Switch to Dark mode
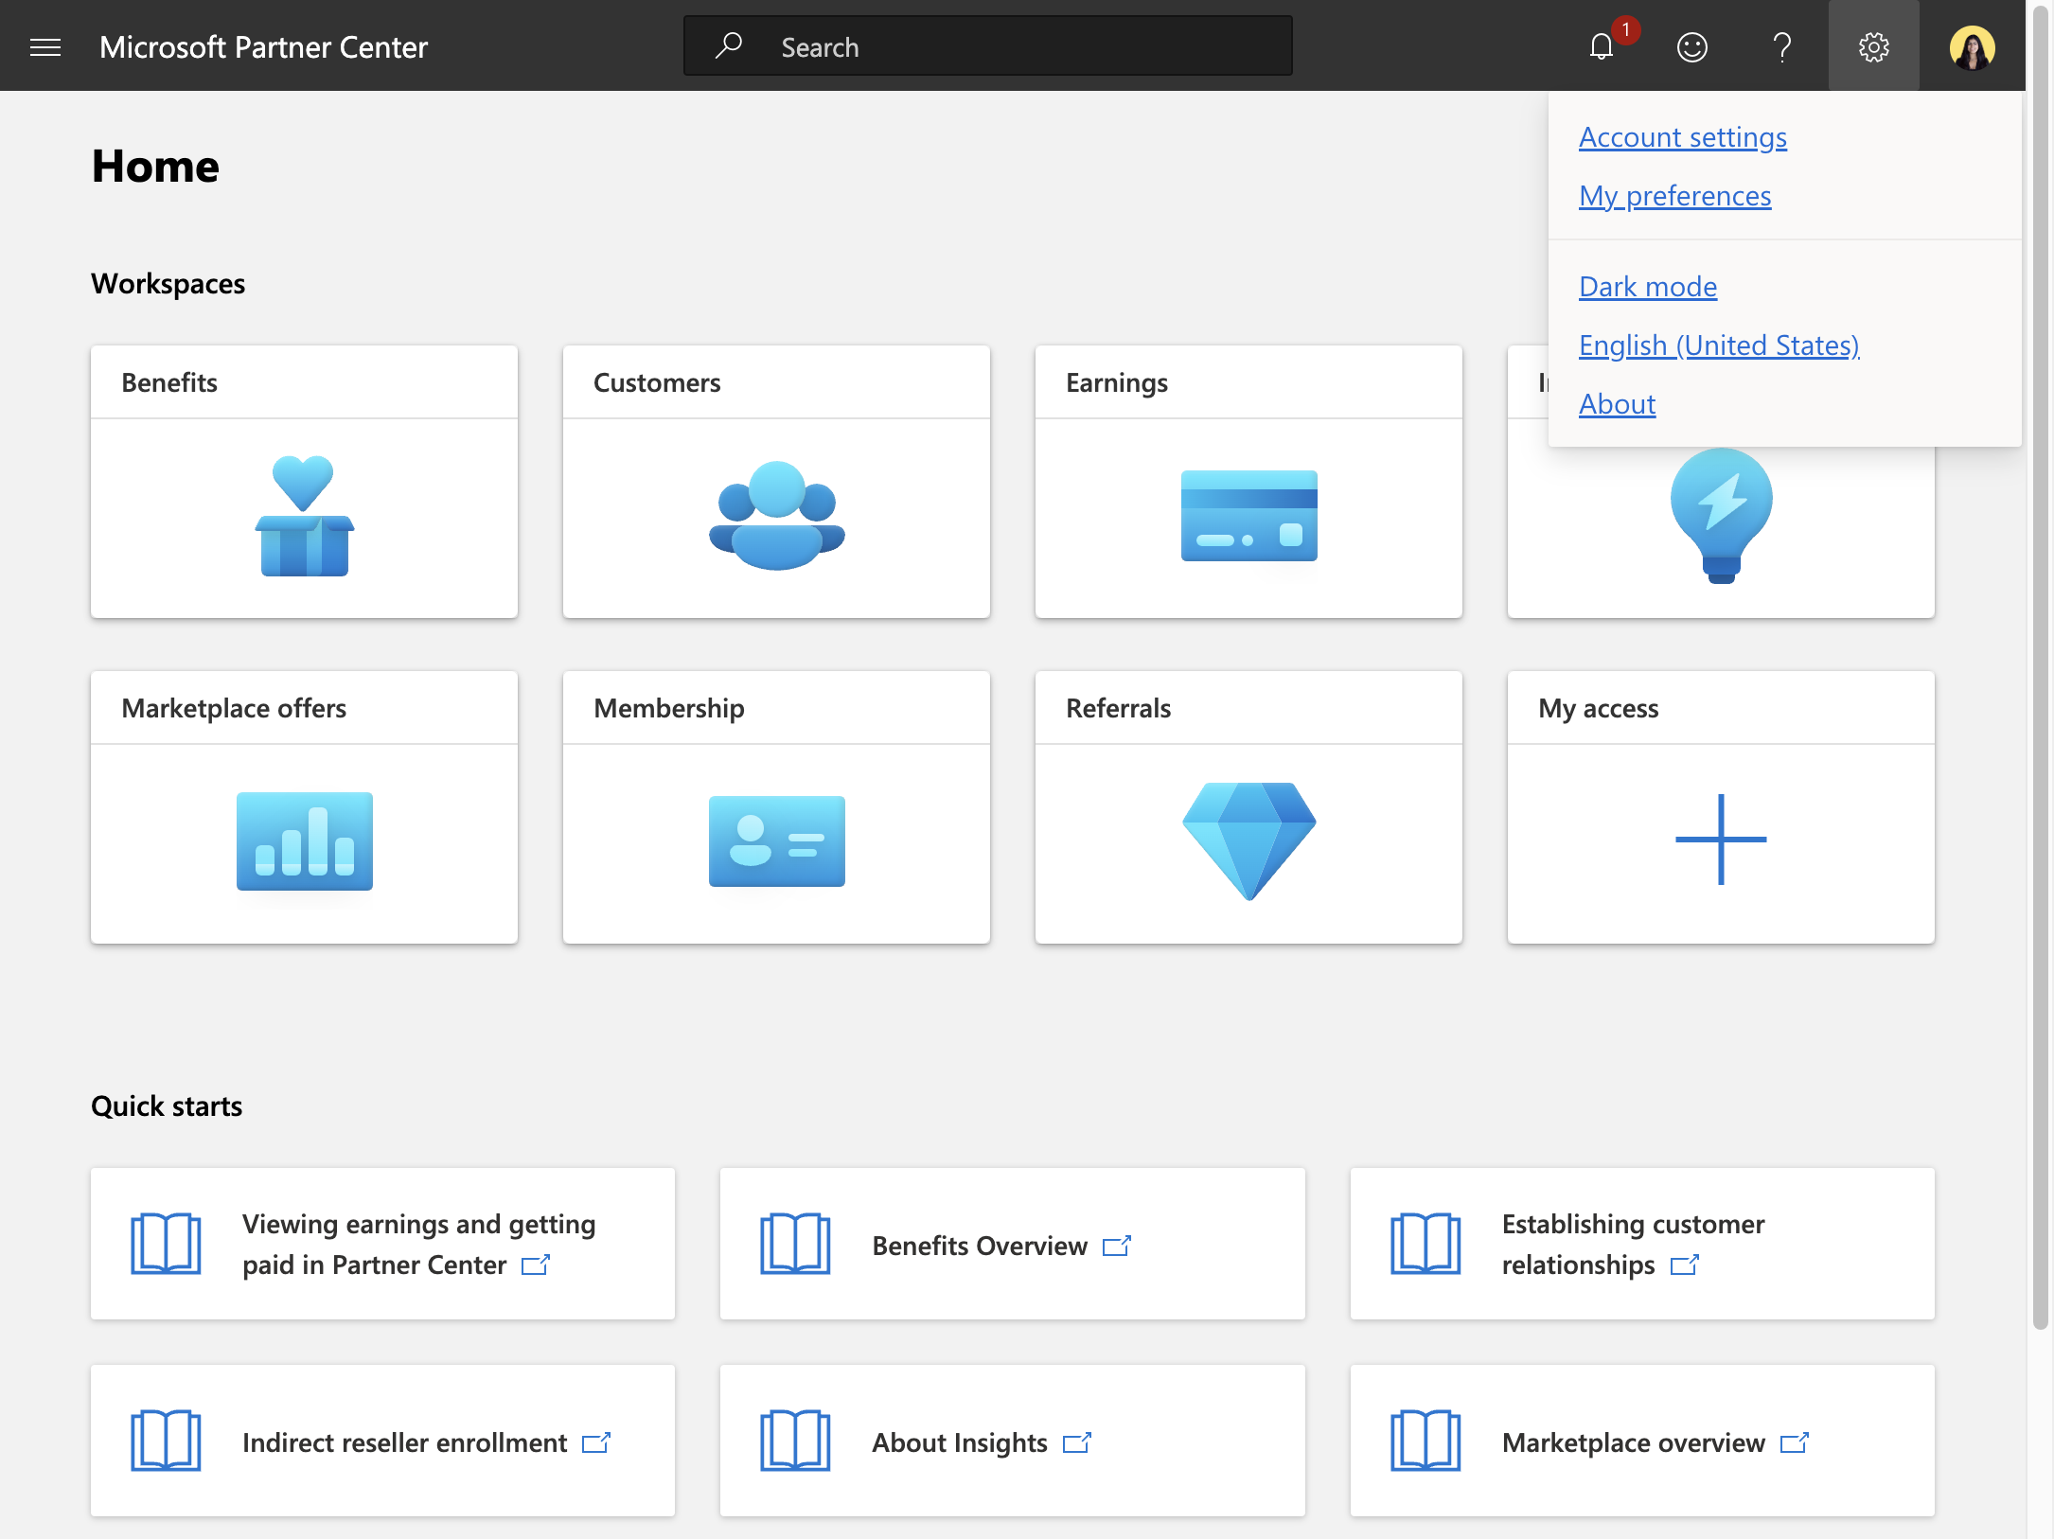 1648,287
